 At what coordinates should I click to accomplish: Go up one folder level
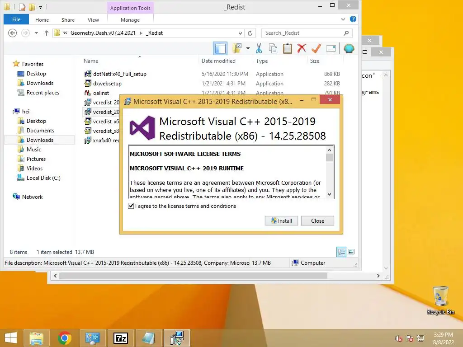point(47,33)
